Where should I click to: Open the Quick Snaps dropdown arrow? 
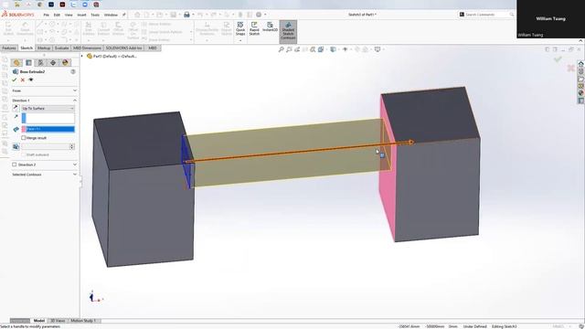[x=240, y=40]
